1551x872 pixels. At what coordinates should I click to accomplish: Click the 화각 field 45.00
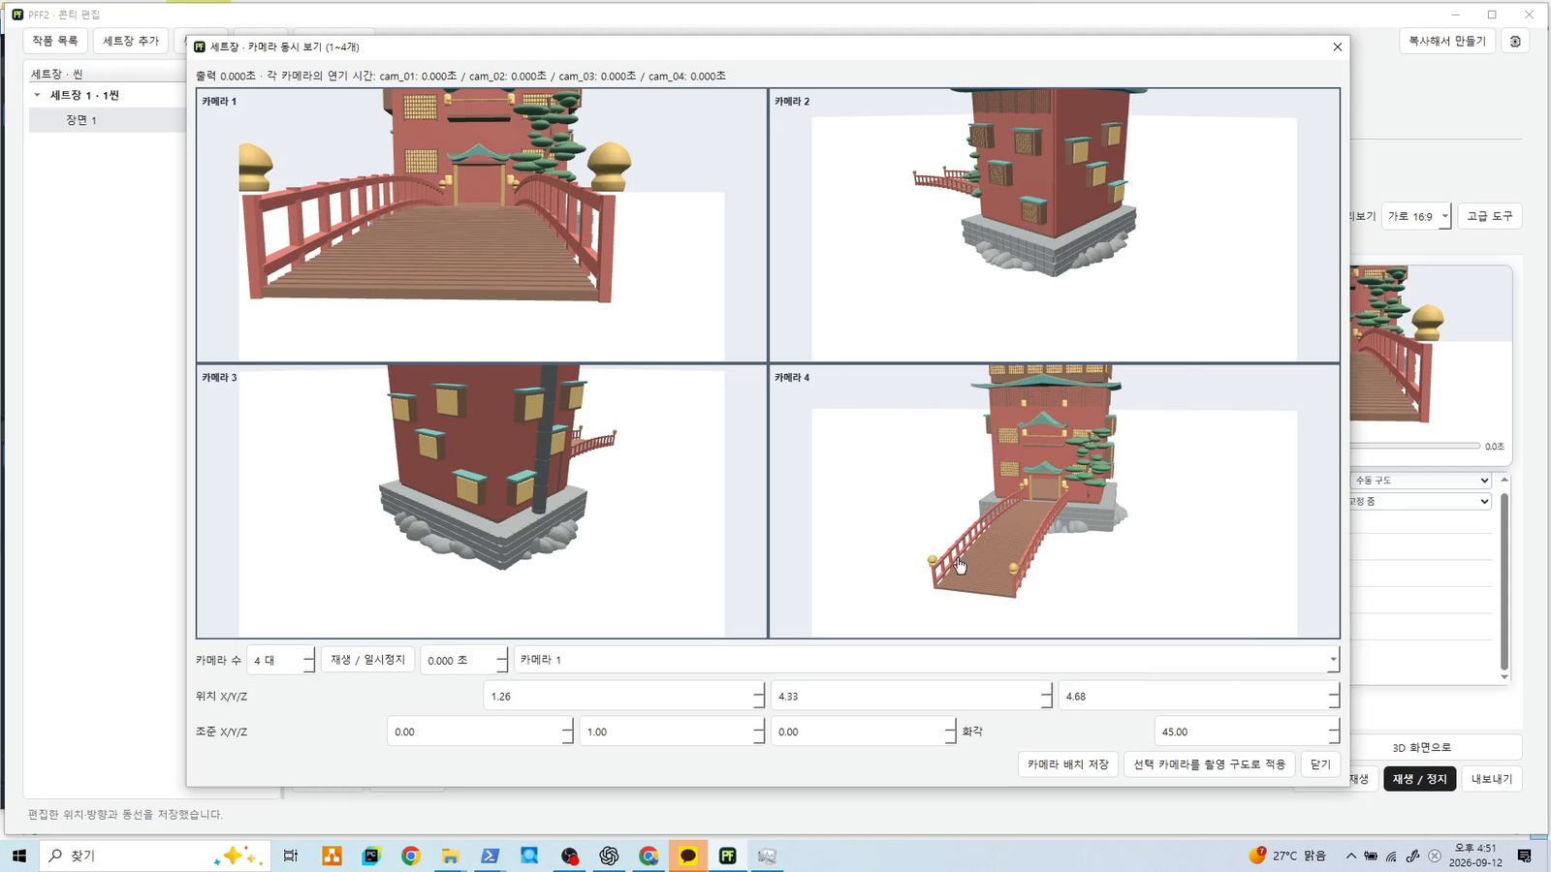point(1248,732)
